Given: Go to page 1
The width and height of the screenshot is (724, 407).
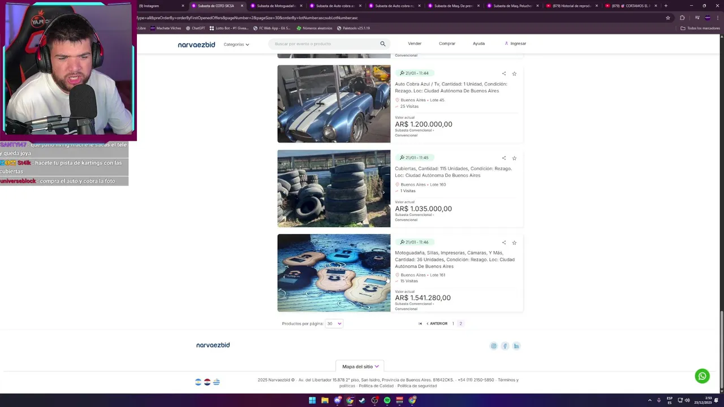Looking at the screenshot, I should pyautogui.click(x=453, y=324).
